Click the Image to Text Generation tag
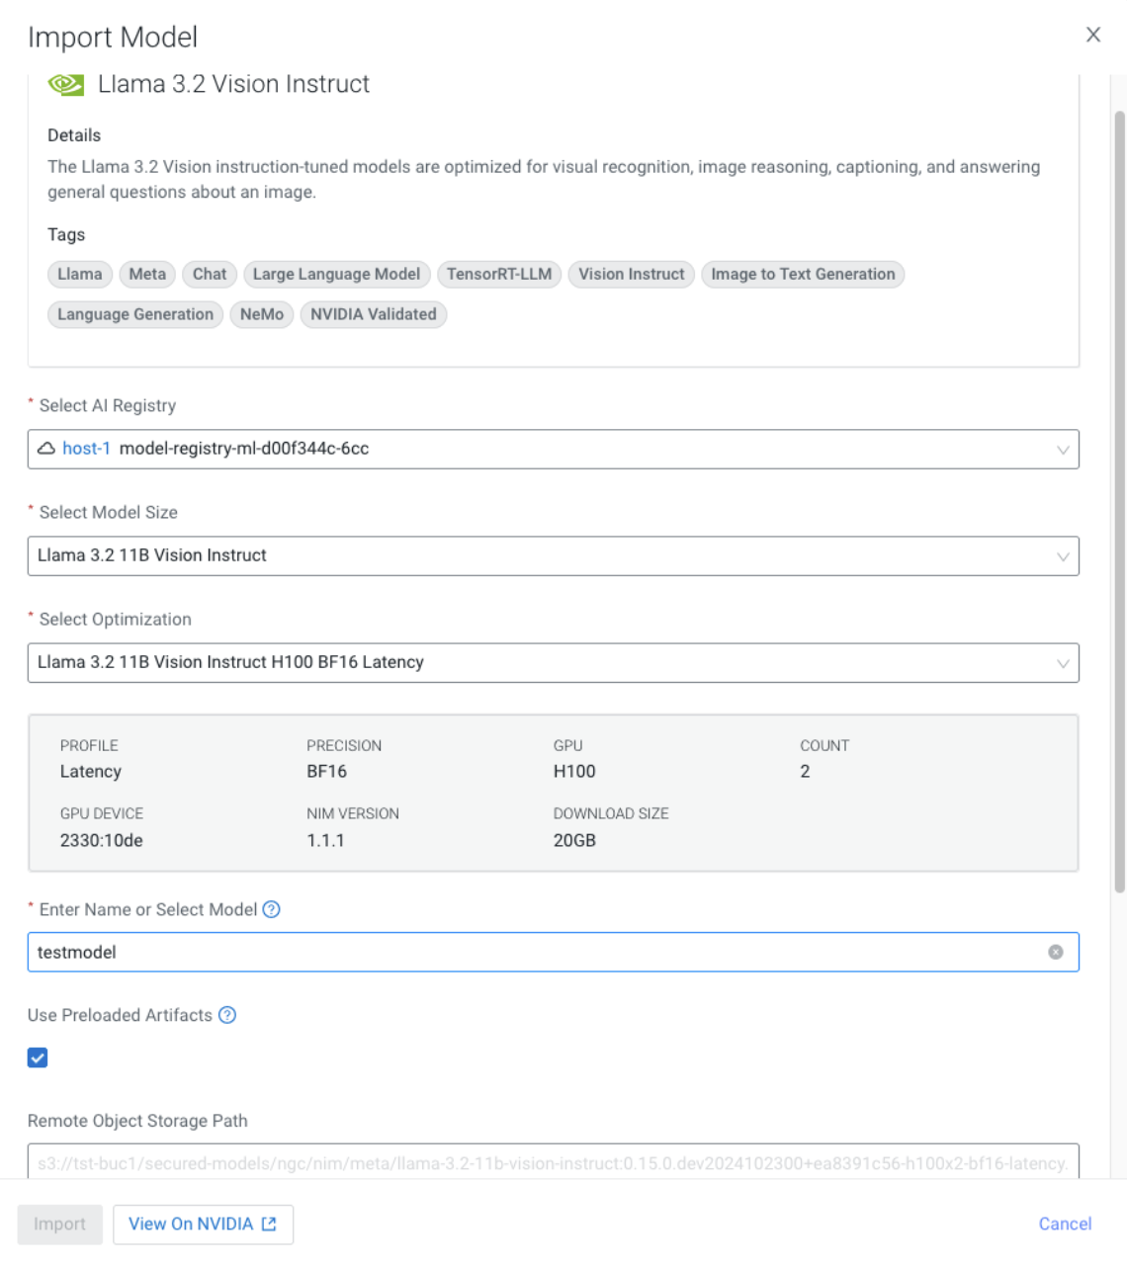 pyautogui.click(x=802, y=274)
